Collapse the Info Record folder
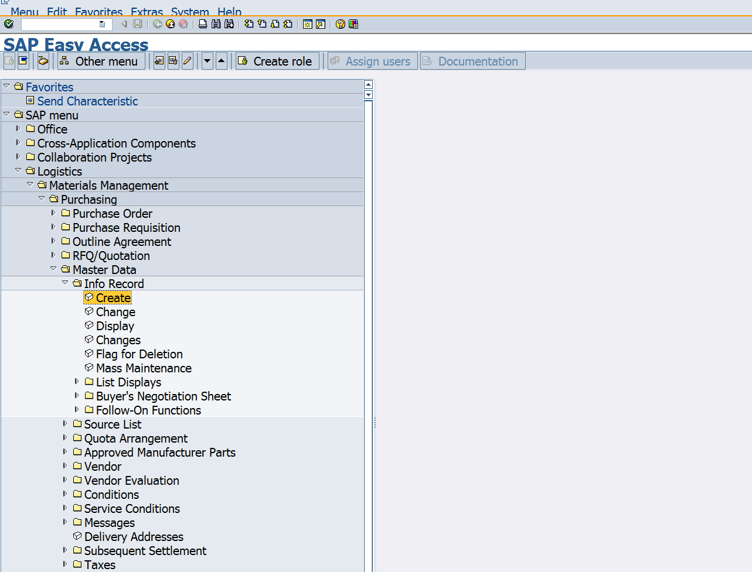Screen dimensions: 752x572 65,283
